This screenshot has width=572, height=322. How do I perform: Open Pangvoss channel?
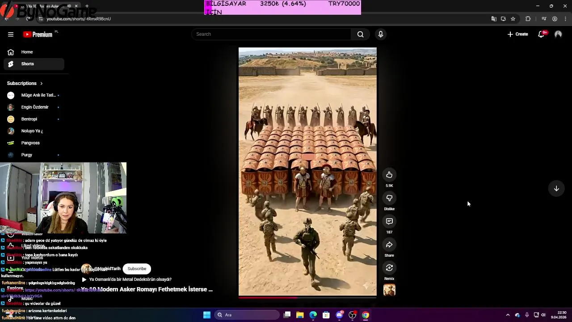(34, 143)
